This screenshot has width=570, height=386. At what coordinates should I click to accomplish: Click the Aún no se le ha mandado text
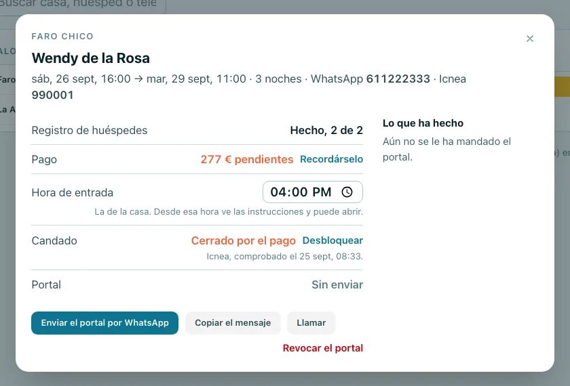click(x=446, y=149)
